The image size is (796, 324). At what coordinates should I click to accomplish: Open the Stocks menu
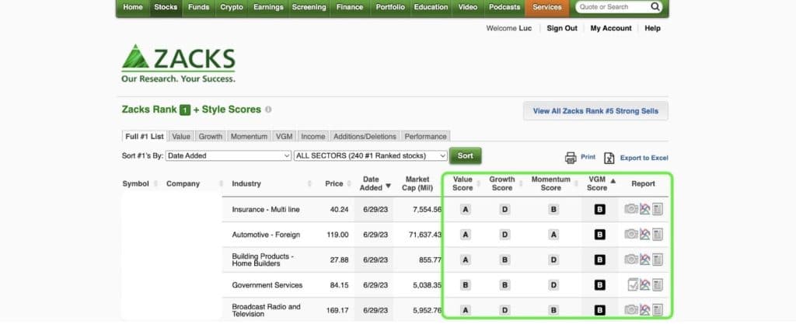166,8
